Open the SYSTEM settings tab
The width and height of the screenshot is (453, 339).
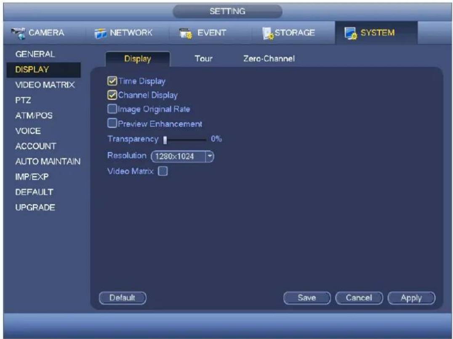pyautogui.click(x=376, y=33)
